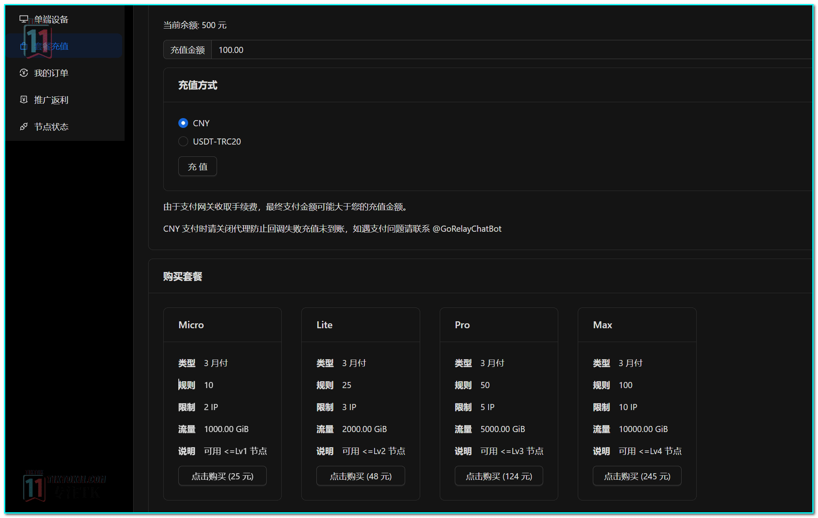The image size is (818, 518).
Task: Click the yen coupon icon beside 推广返利
Action: pos(24,100)
